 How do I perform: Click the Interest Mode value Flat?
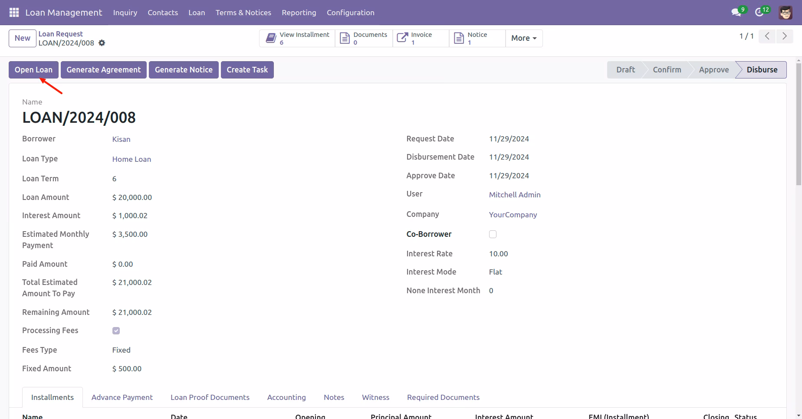tap(496, 272)
